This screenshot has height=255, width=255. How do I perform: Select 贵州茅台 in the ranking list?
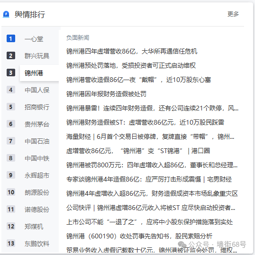[37, 124]
